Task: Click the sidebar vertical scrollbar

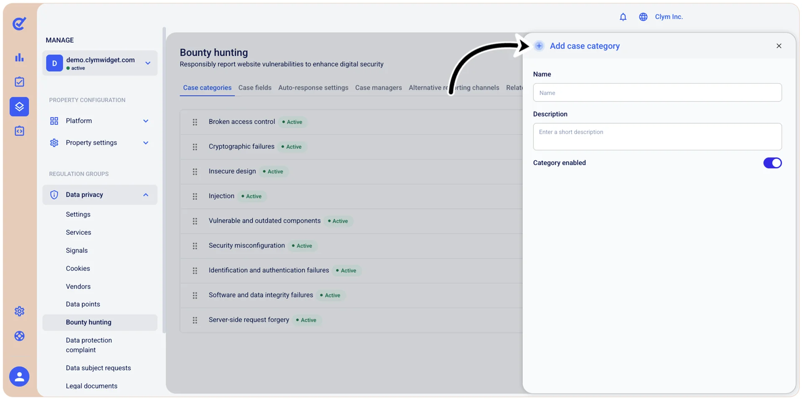Action: (x=164, y=180)
